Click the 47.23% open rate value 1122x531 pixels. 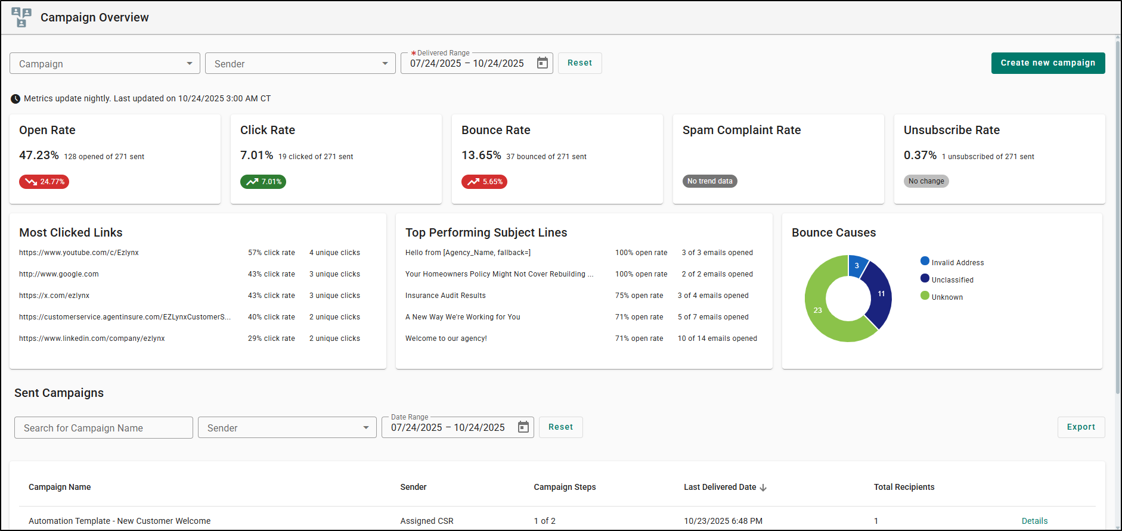click(39, 156)
